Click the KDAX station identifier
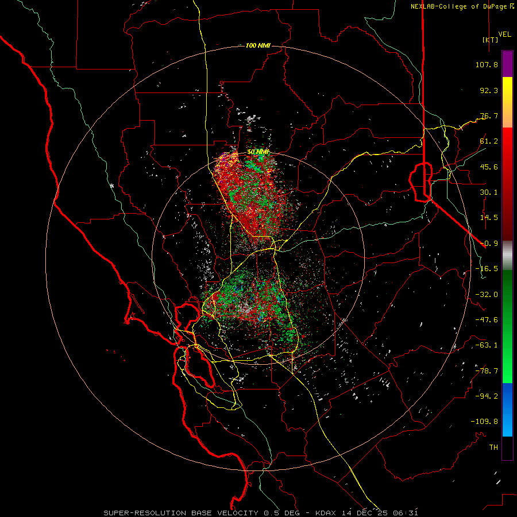Screen dimensions: 517x517 326,513
